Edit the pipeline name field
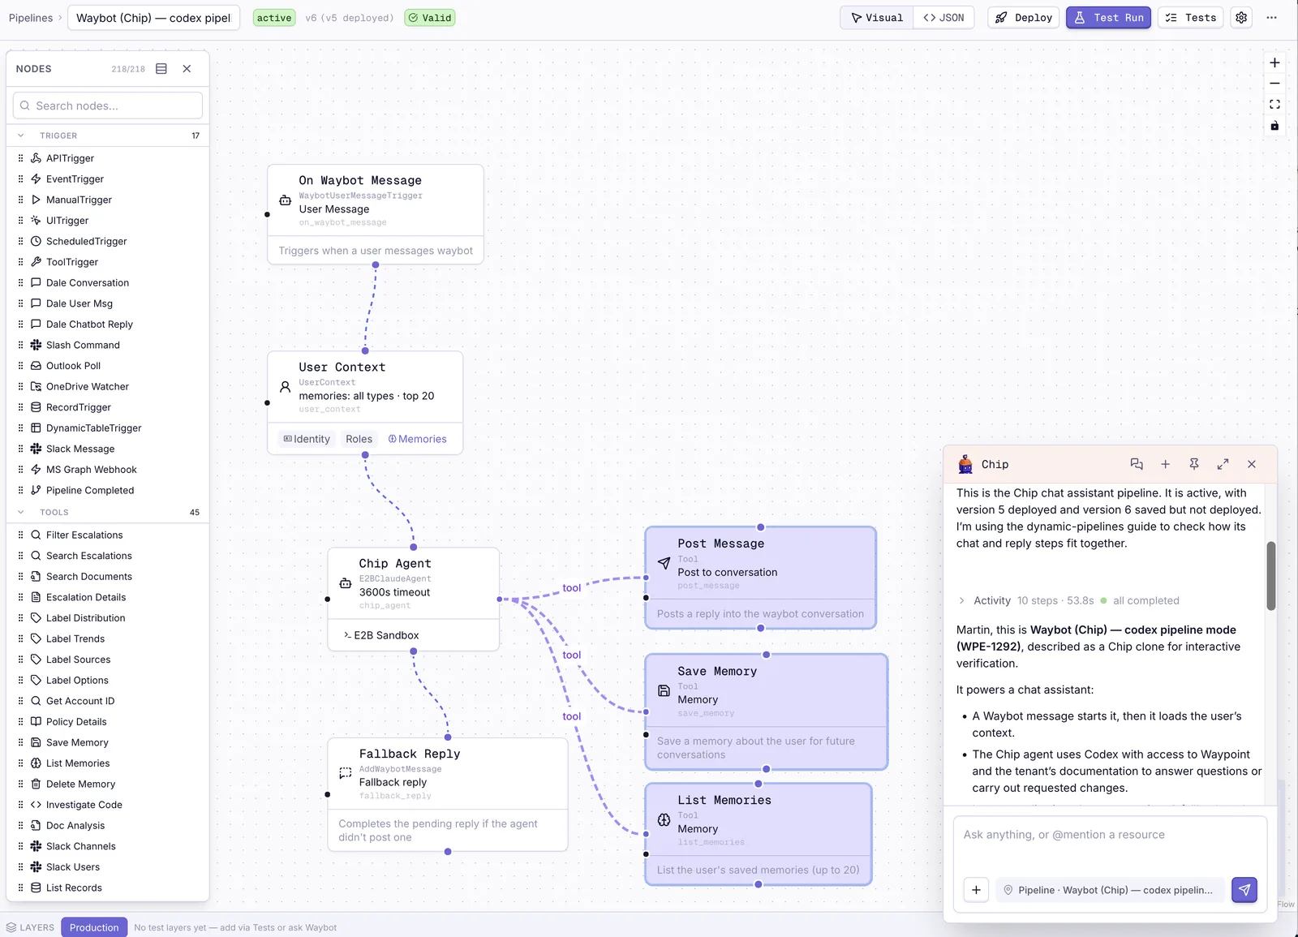 (153, 18)
